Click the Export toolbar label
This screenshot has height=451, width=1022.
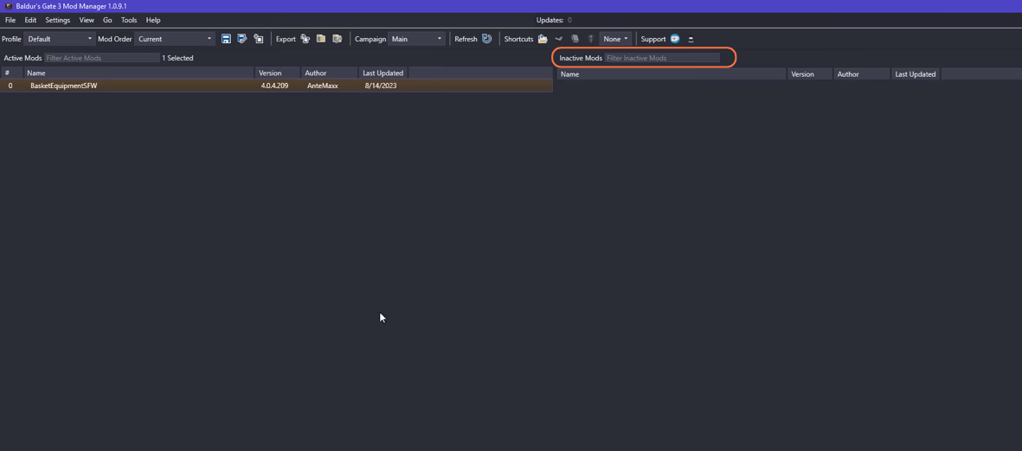[286, 39]
